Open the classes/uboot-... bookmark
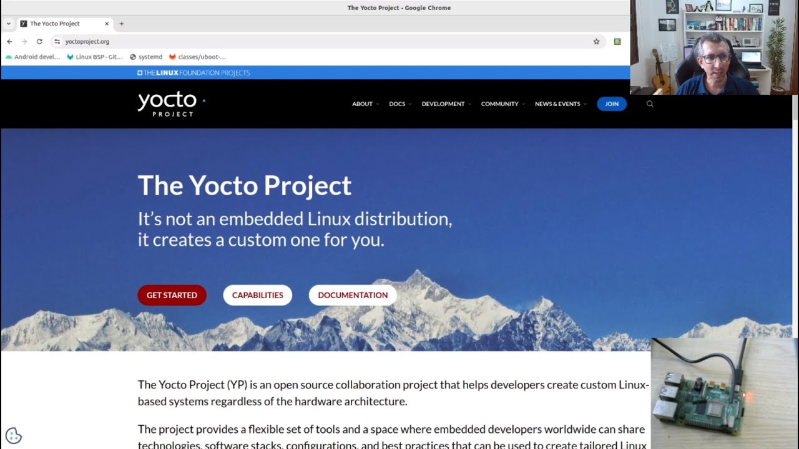Viewport: 799px width, 449px height. pyautogui.click(x=197, y=57)
